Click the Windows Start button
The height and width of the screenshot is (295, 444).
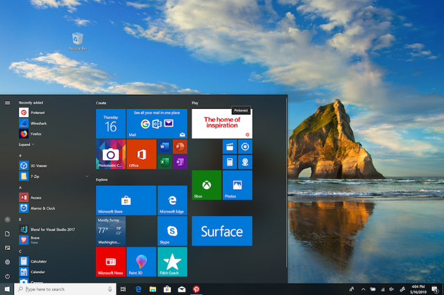tap(7, 289)
